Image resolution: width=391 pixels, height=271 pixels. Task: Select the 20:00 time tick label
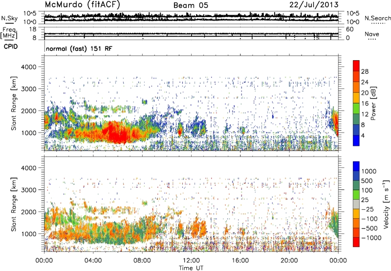(289, 261)
